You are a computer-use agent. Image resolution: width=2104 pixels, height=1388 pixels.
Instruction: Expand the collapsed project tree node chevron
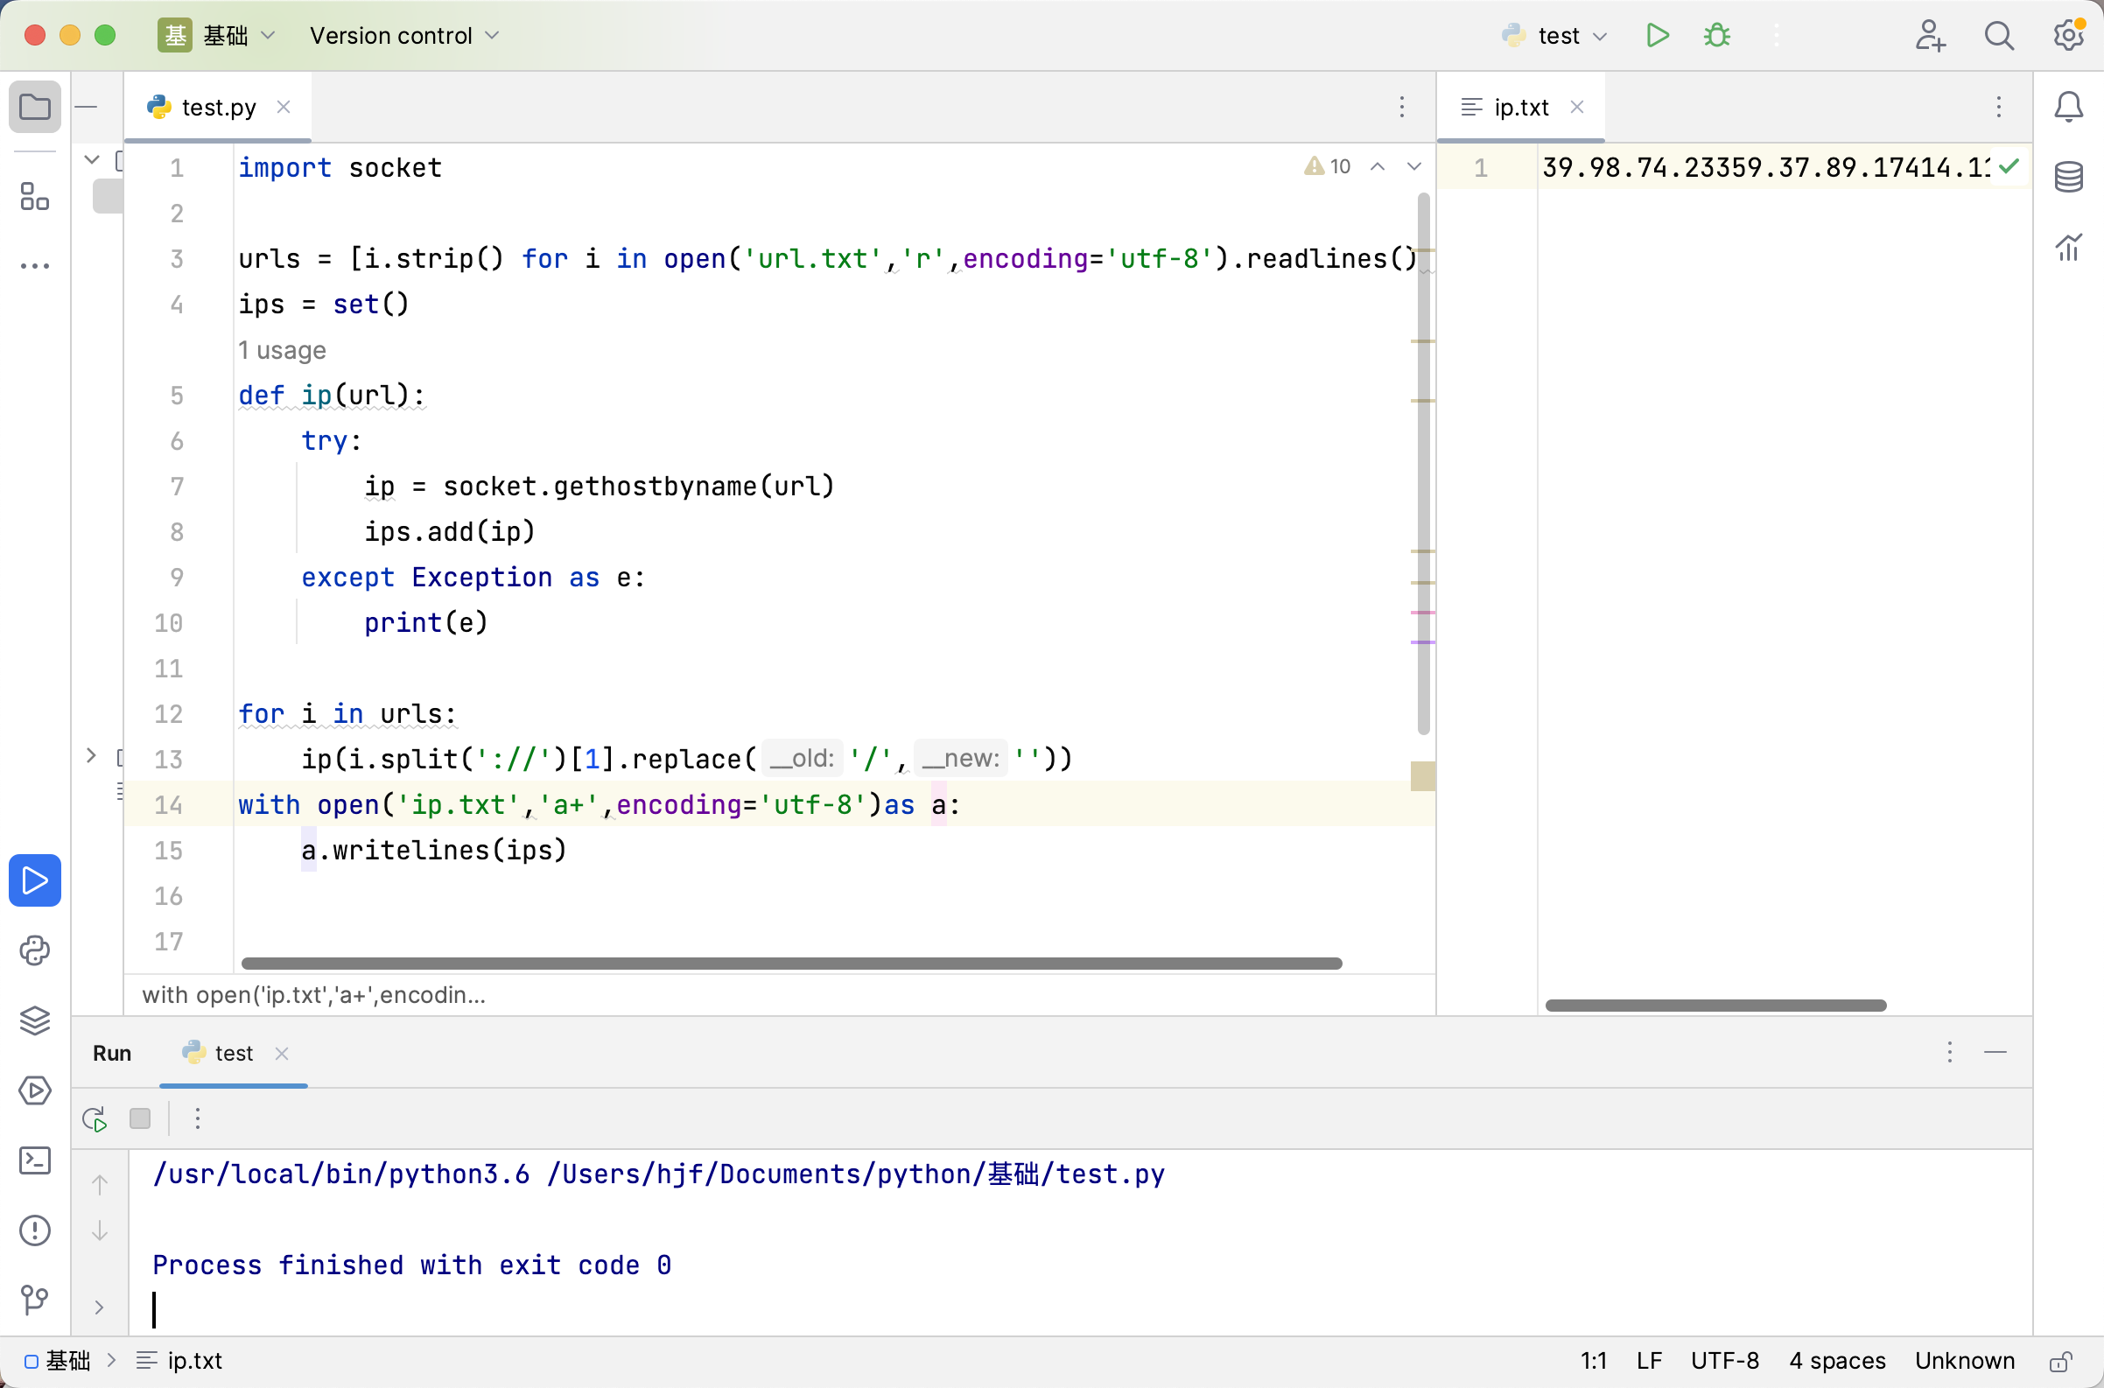coord(91,755)
